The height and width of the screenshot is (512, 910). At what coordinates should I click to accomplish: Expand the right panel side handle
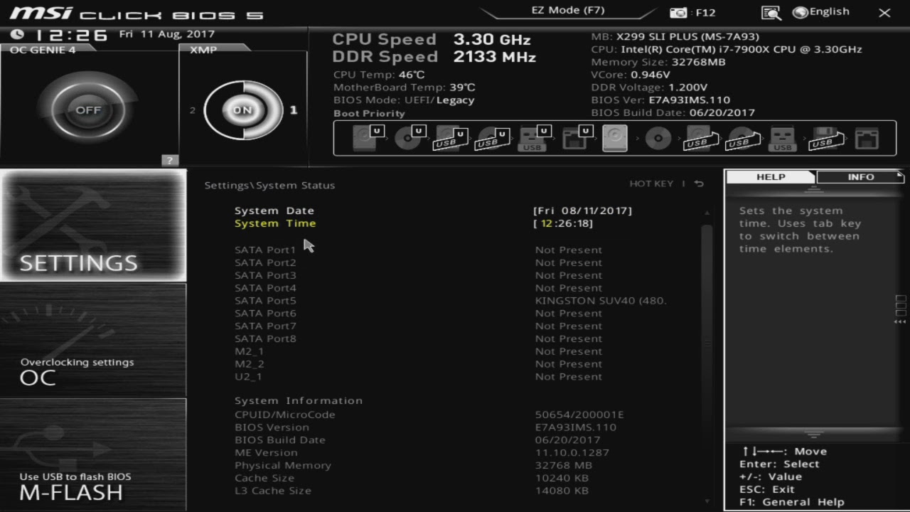click(901, 310)
